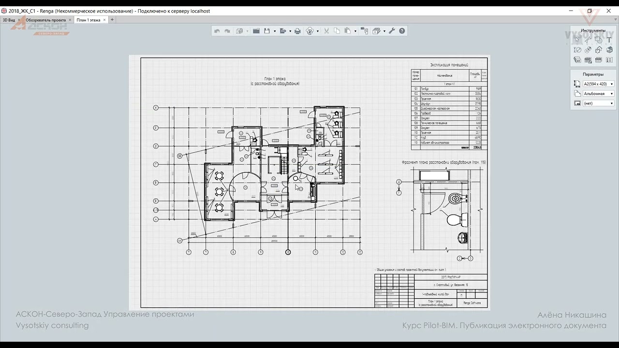619x348 pixels.
Task: Expand the paste options arrow
Action: coord(355,31)
